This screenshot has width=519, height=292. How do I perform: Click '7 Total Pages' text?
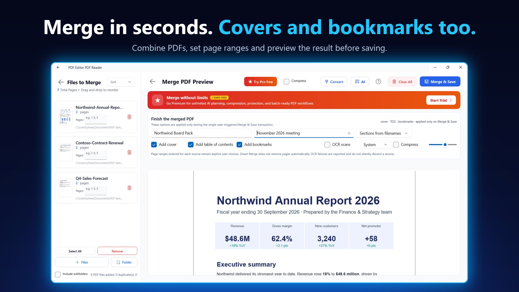[67, 90]
